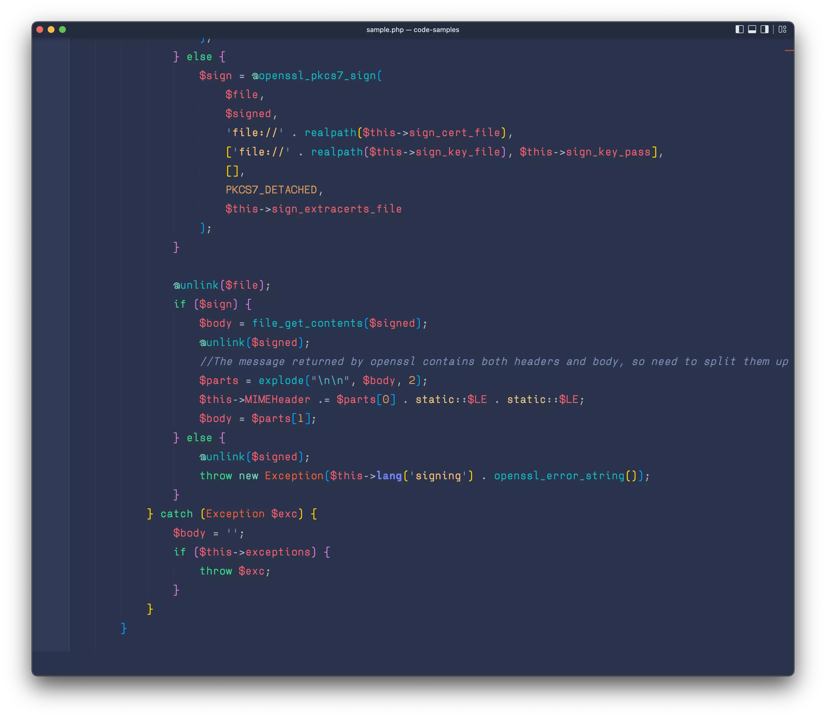Click openssl_pkcs7_sign in the $sign assignment
The width and height of the screenshot is (826, 718).
[x=317, y=75]
